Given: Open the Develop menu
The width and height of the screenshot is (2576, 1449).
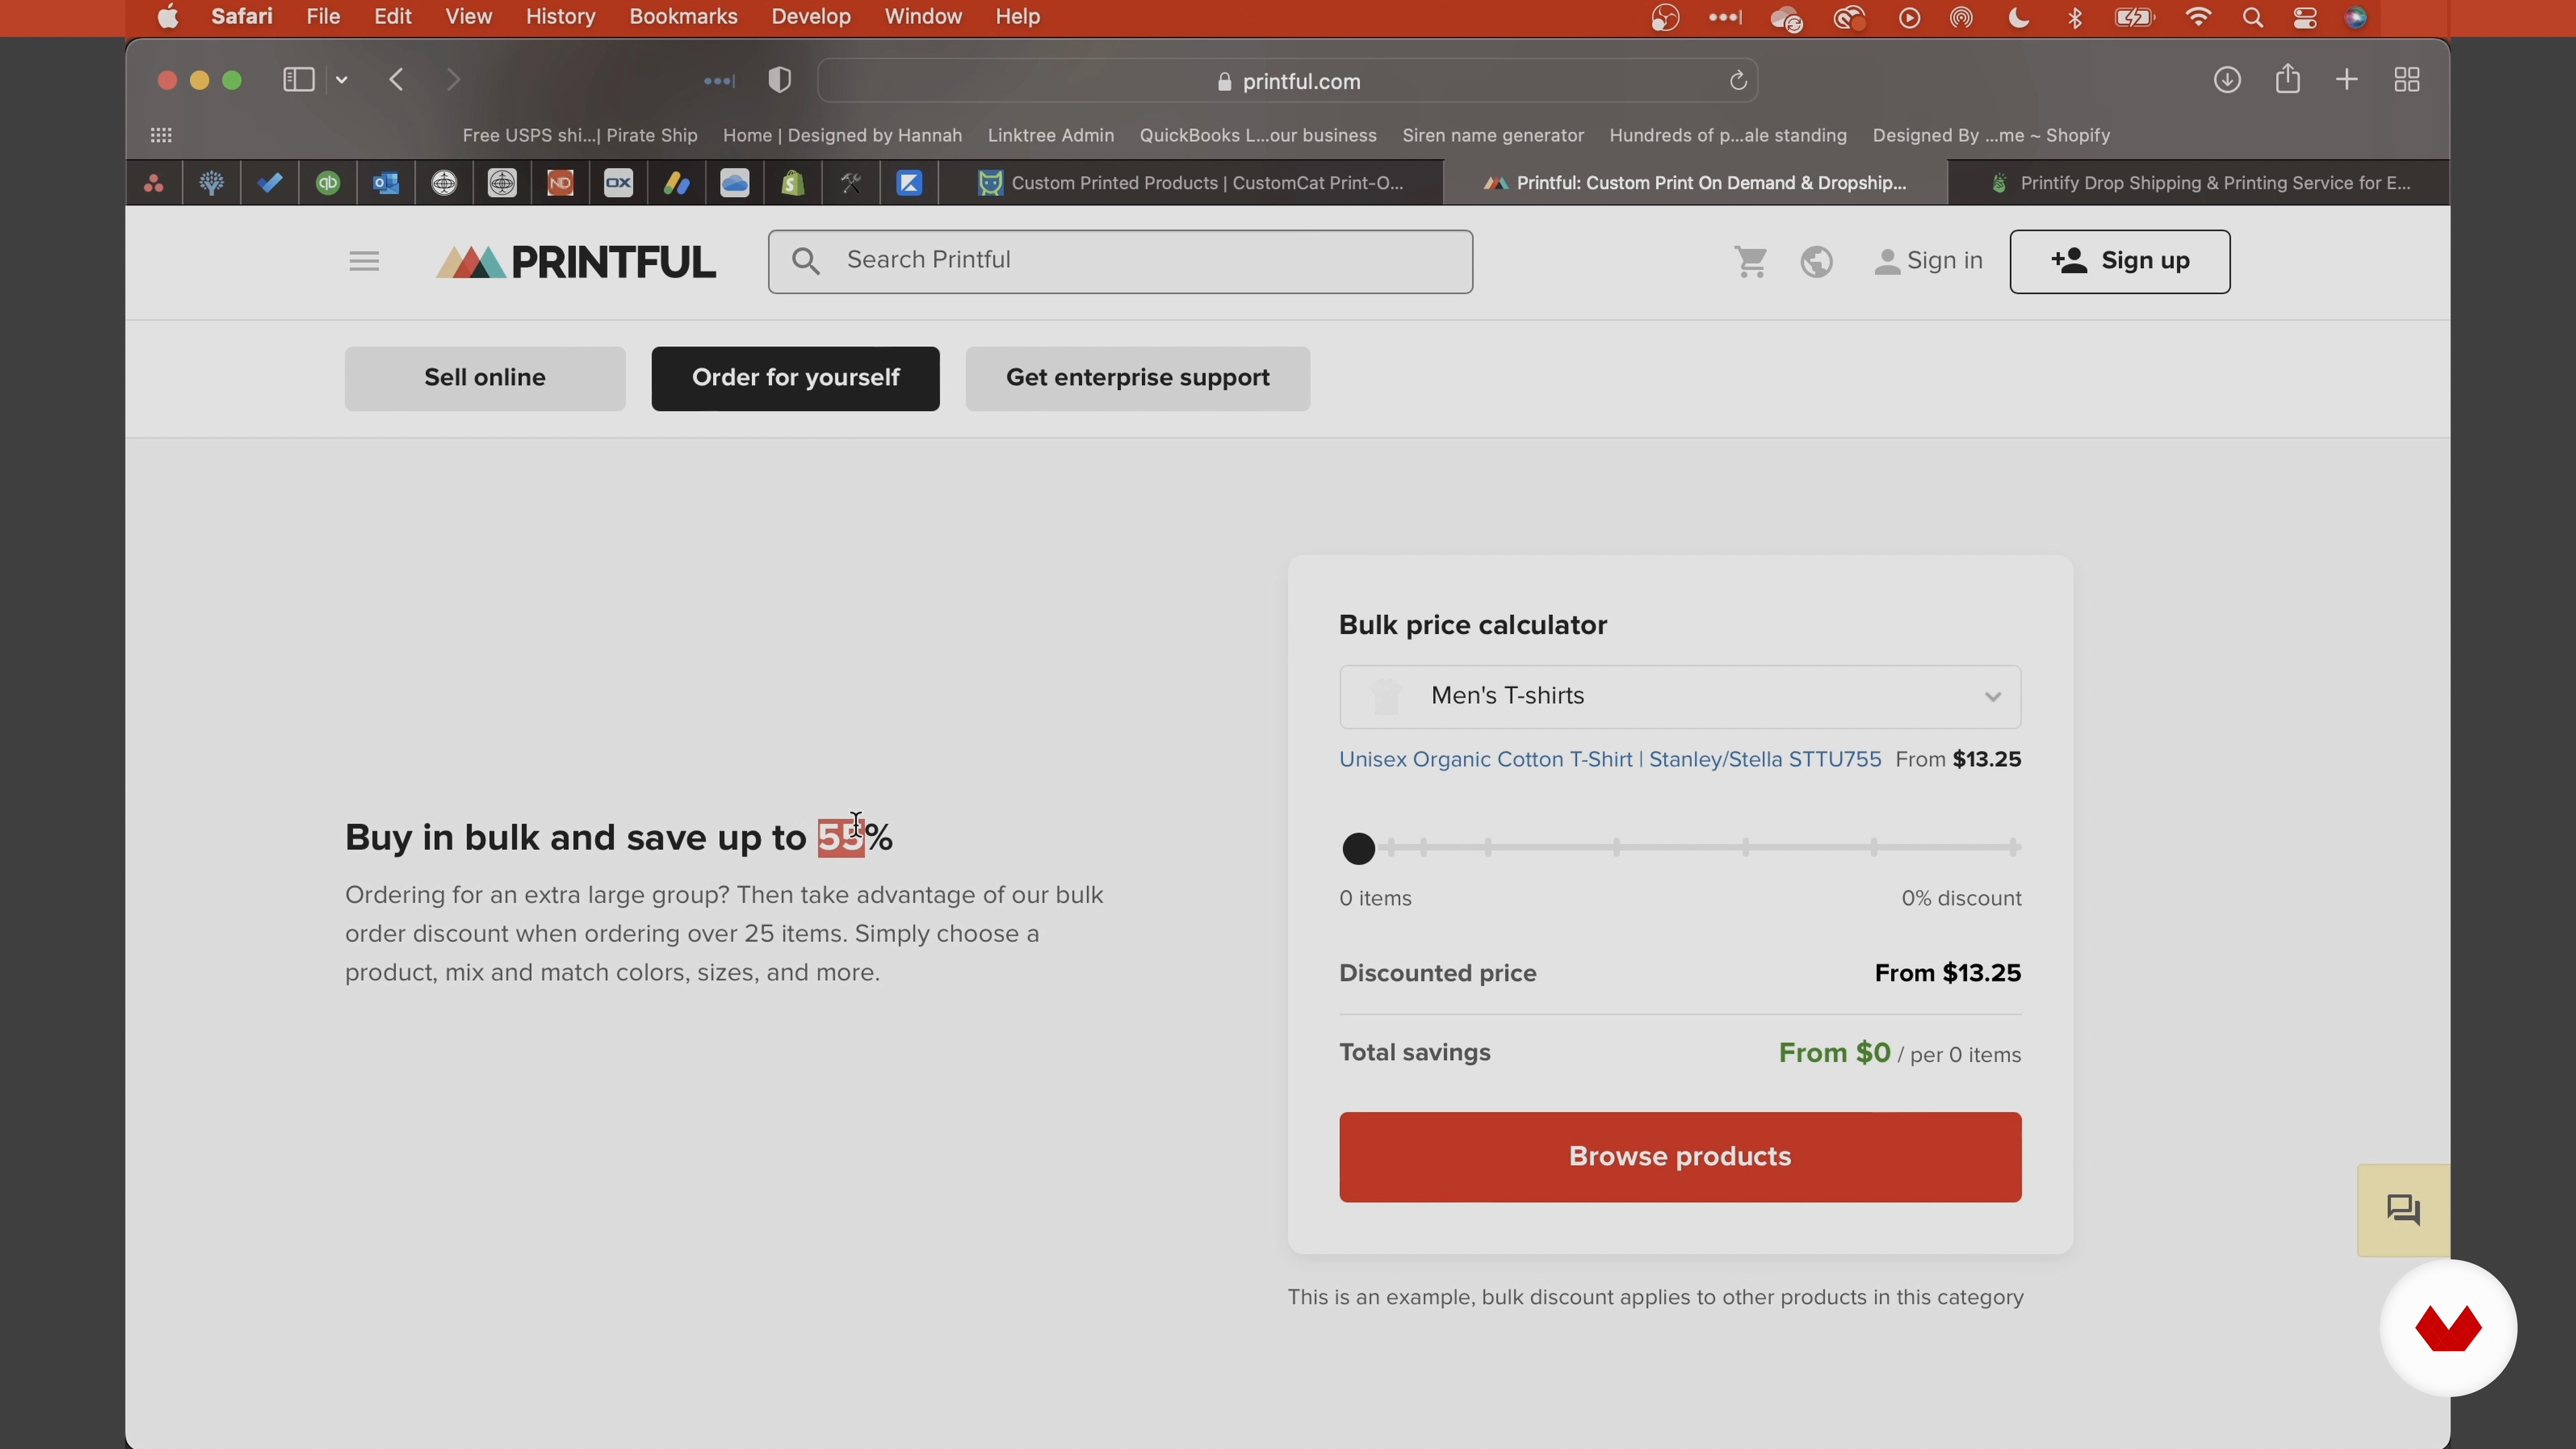Looking at the screenshot, I should coord(811,17).
